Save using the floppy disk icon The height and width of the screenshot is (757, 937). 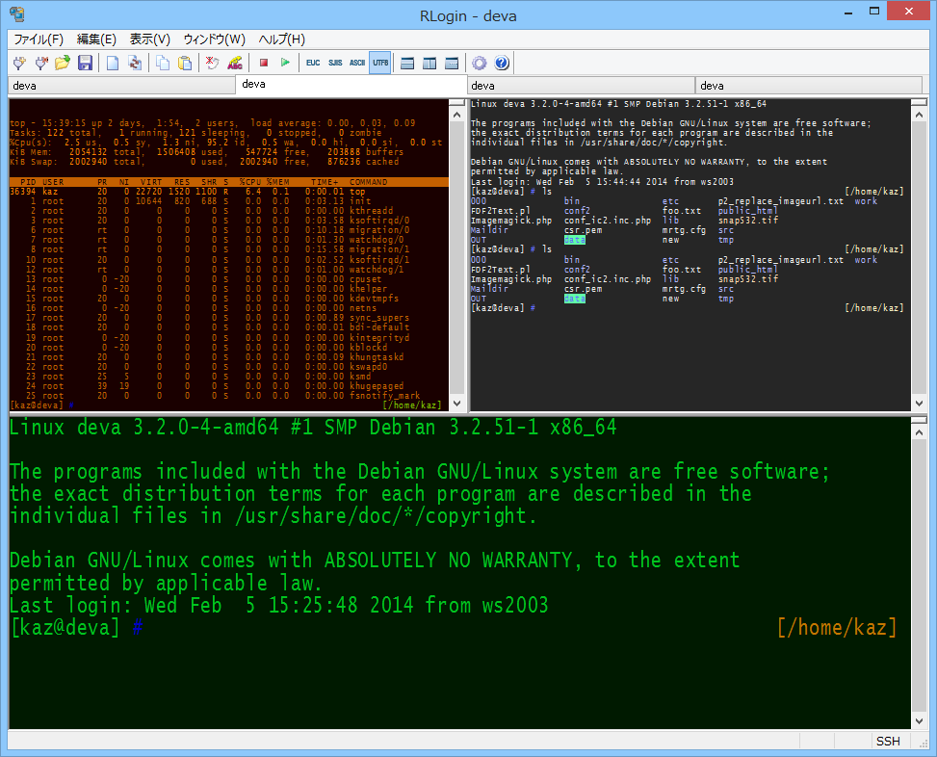[85, 63]
